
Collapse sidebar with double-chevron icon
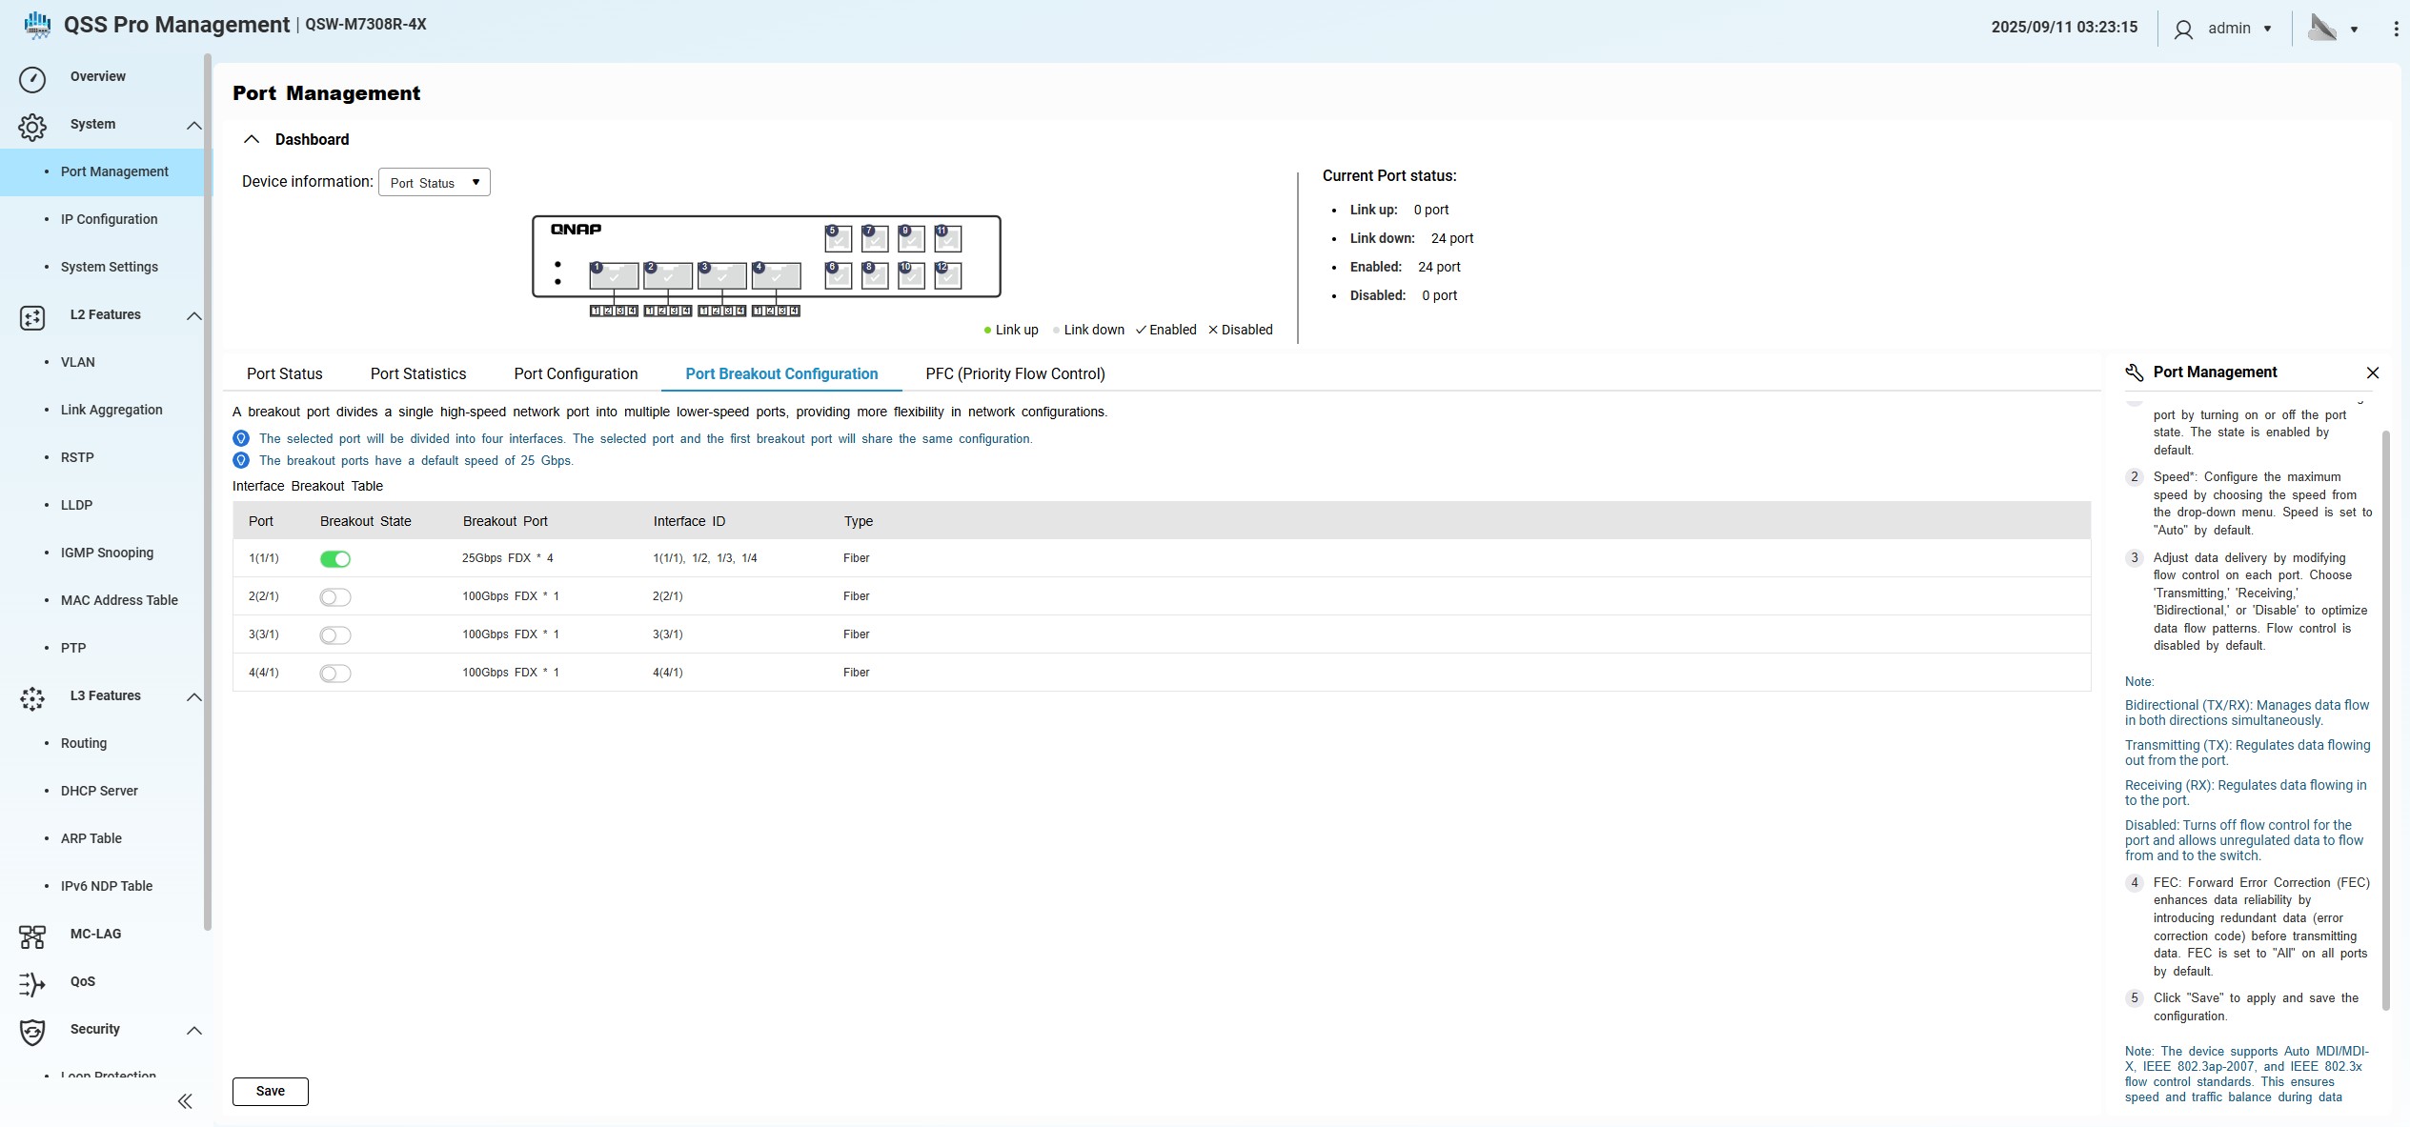pos(185,1101)
